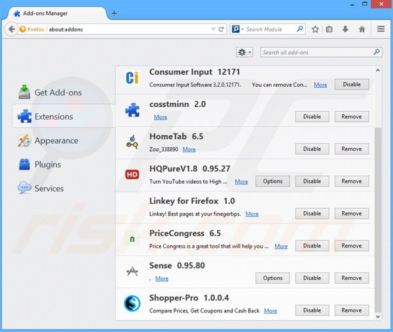Click the HQPureV1.8 HD icon
Viewport: 393px width, 332px height.
coord(132,174)
